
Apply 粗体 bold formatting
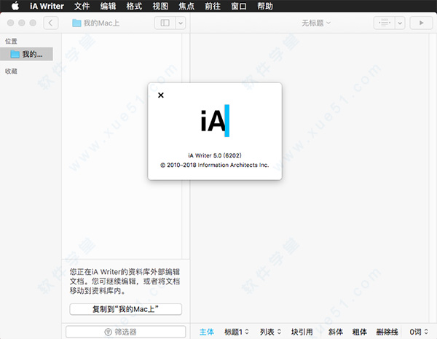360,332
